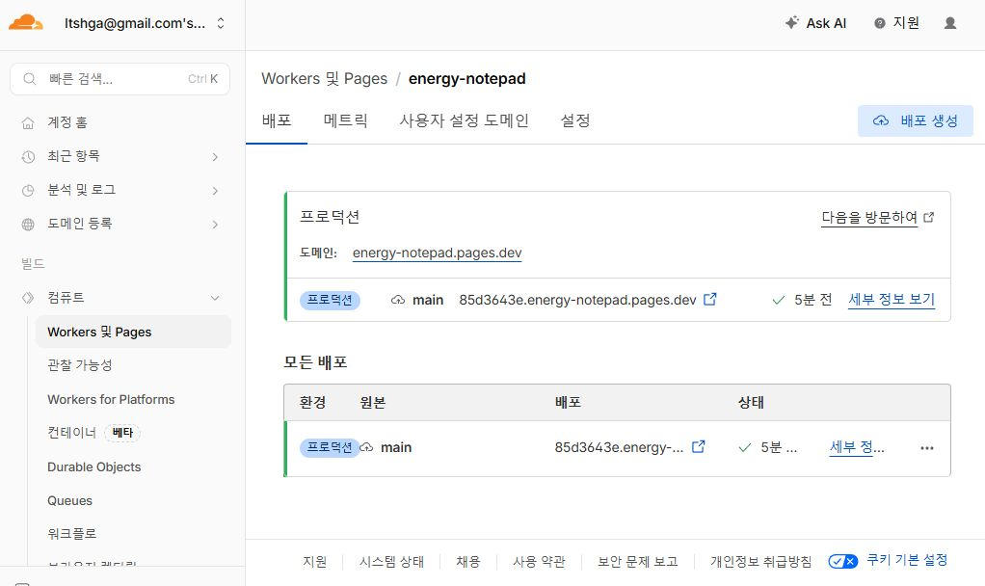Click the 다음을 방문하여 link

(869, 217)
